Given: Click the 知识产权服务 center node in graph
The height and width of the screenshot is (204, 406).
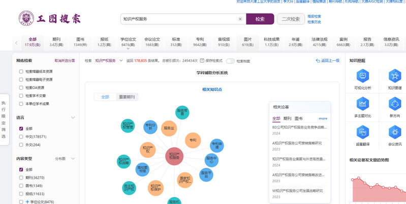Looking at the screenshot, I should pos(174,155).
